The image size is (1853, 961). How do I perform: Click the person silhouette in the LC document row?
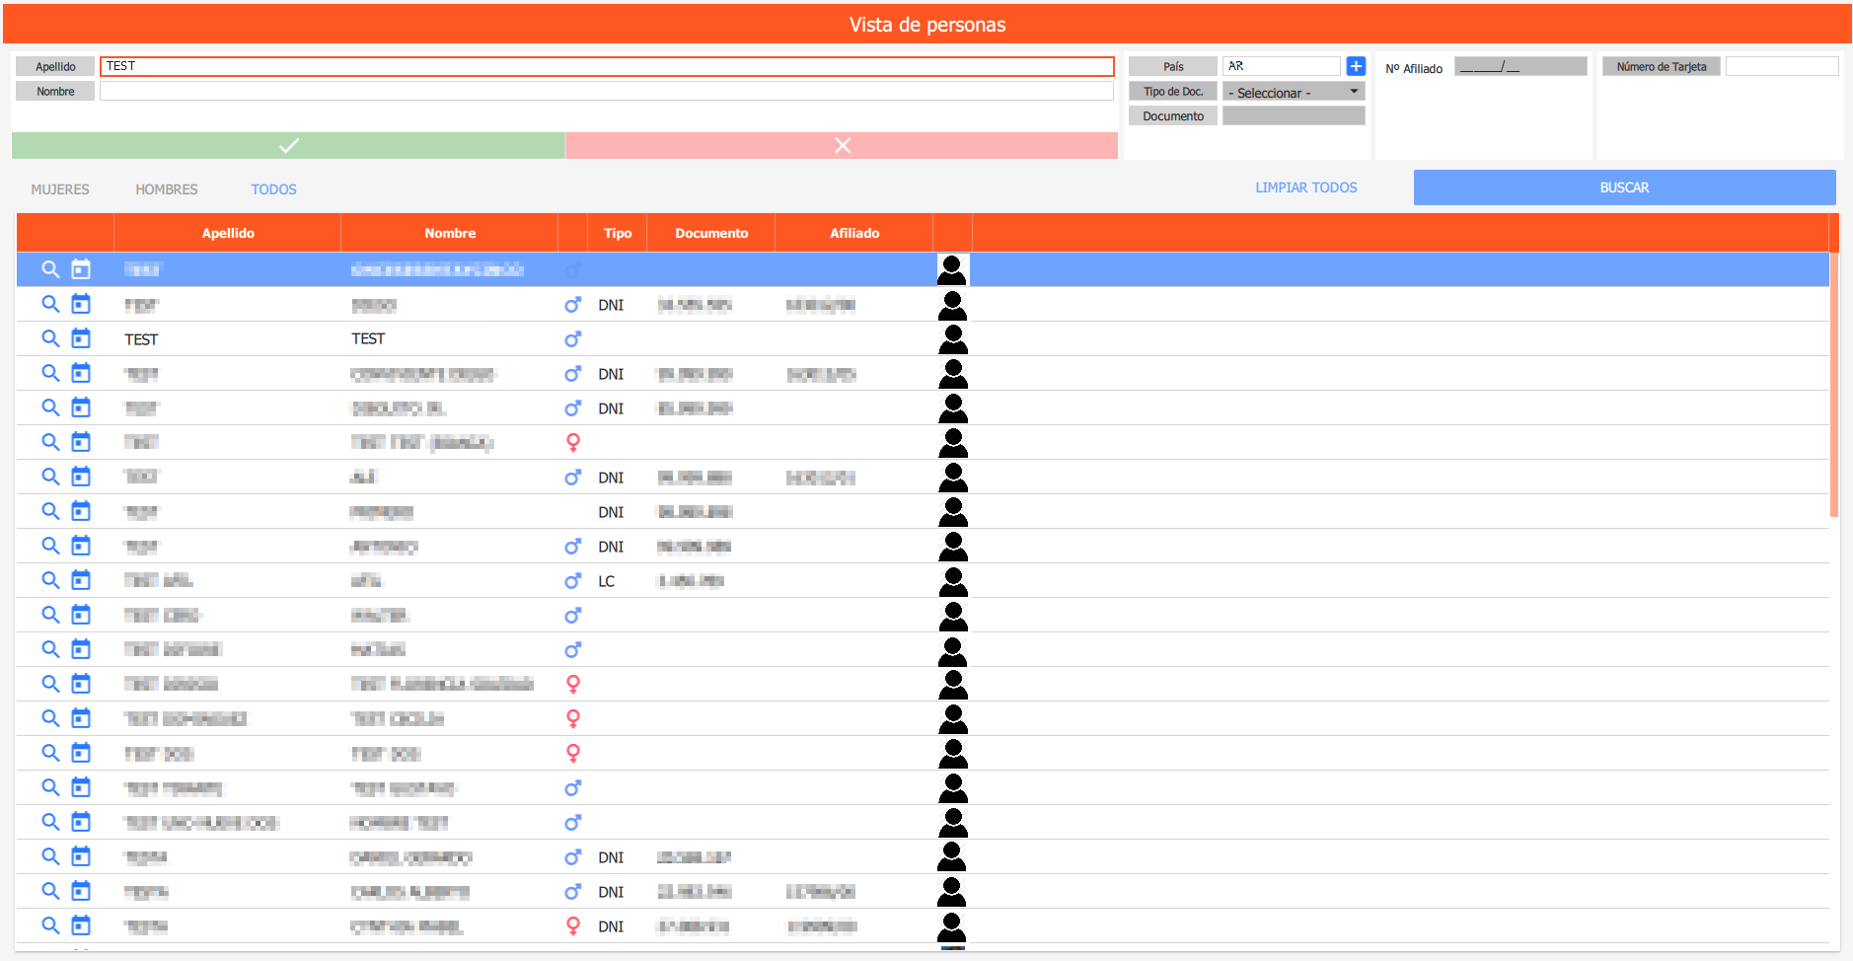click(952, 581)
